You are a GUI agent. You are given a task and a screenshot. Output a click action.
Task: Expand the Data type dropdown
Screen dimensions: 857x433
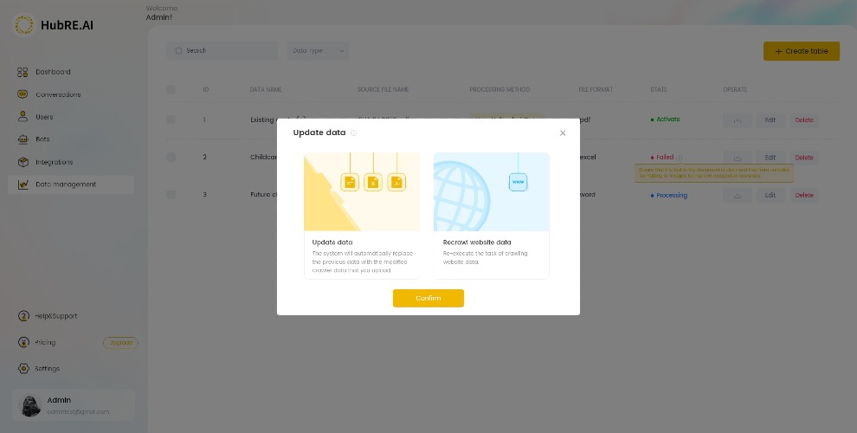click(318, 51)
